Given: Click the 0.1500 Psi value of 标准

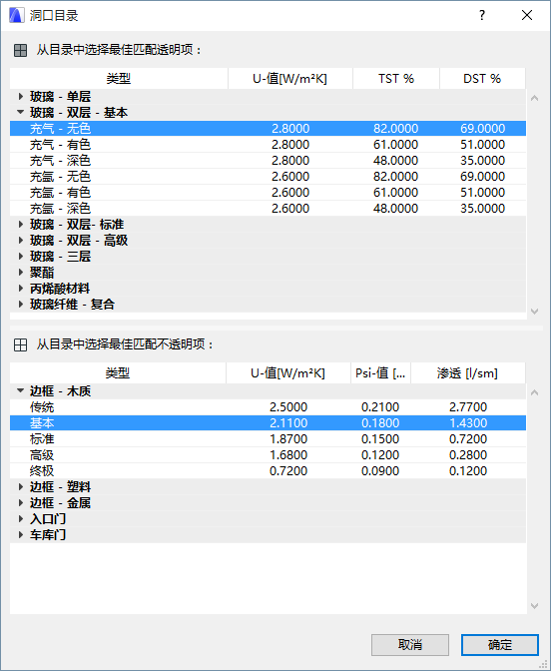Looking at the screenshot, I should [x=380, y=439].
